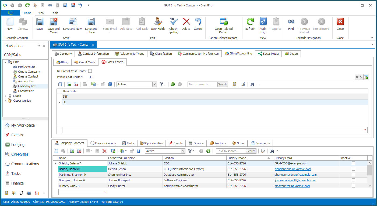The width and height of the screenshot is (377, 206).
Task: Select INT cost center row
Action: [x=215, y=97]
